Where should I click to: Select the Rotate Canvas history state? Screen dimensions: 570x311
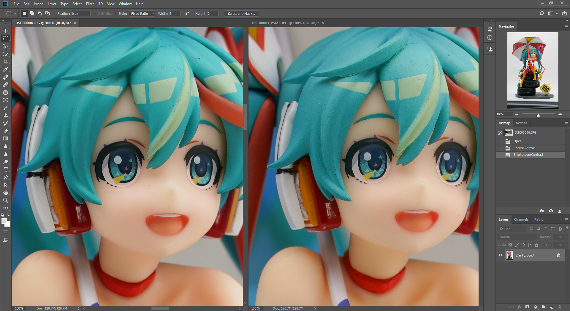pyautogui.click(x=531, y=148)
